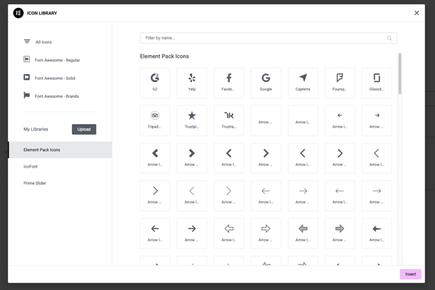Viewport: 435px width, 290px height.
Task: Click the magnifier icon in the filter box
Action: click(x=389, y=38)
